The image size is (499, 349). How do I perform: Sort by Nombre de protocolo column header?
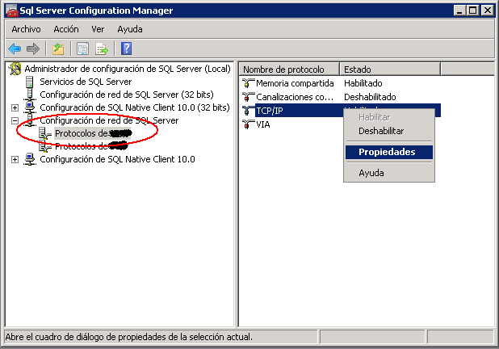tap(288, 69)
